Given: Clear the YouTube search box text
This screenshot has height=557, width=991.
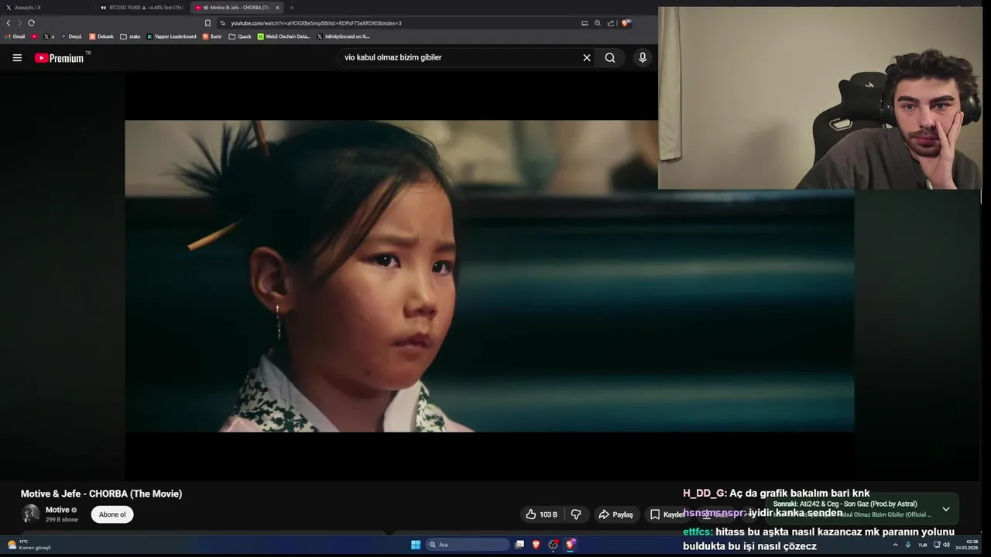Looking at the screenshot, I should [x=587, y=57].
